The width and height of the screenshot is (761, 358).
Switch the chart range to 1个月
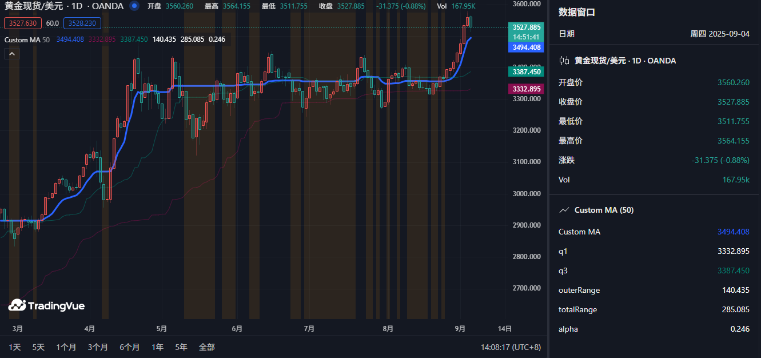(66, 347)
